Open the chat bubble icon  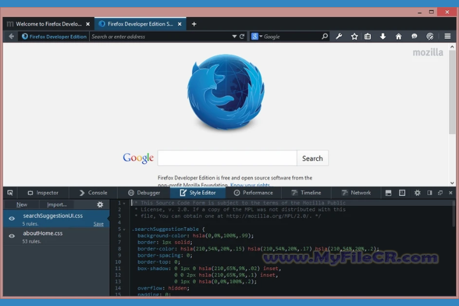click(414, 36)
